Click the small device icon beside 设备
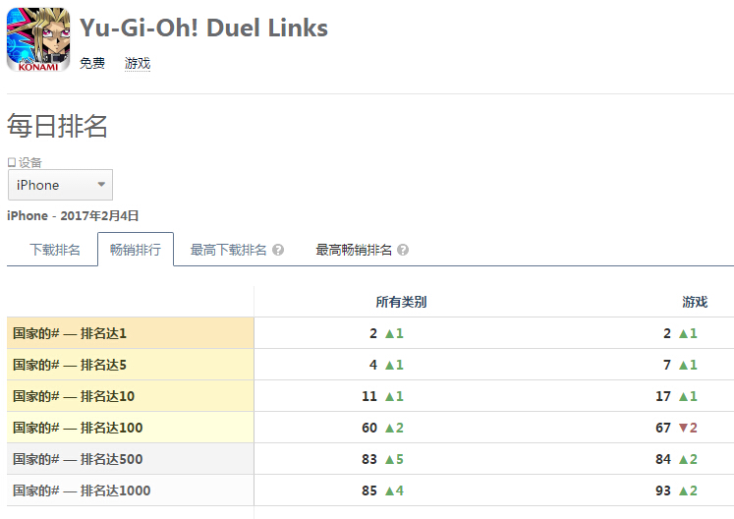Screen dimensions: 734x519 click(x=12, y=162)
